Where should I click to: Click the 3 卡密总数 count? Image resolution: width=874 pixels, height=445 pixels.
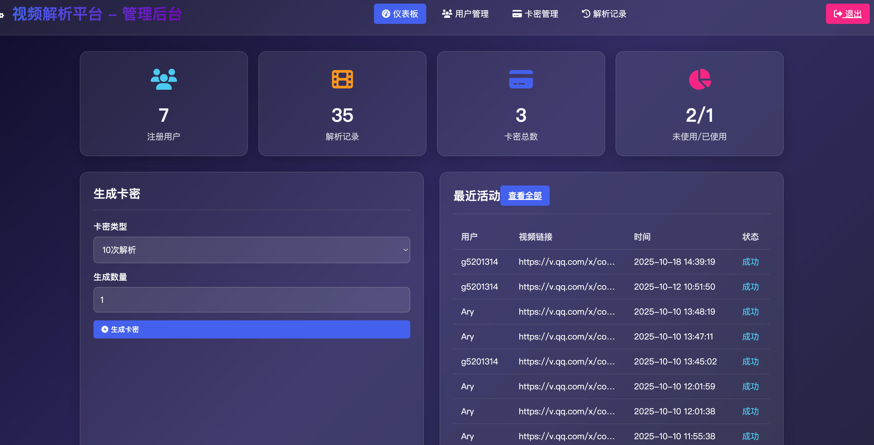click(x=521, y=115)
